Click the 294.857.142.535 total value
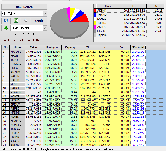 134,35
